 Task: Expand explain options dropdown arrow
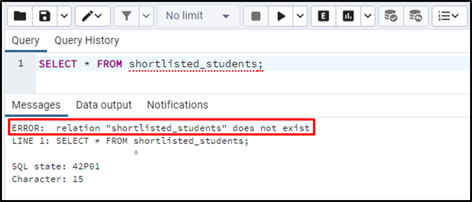(368, 16)
